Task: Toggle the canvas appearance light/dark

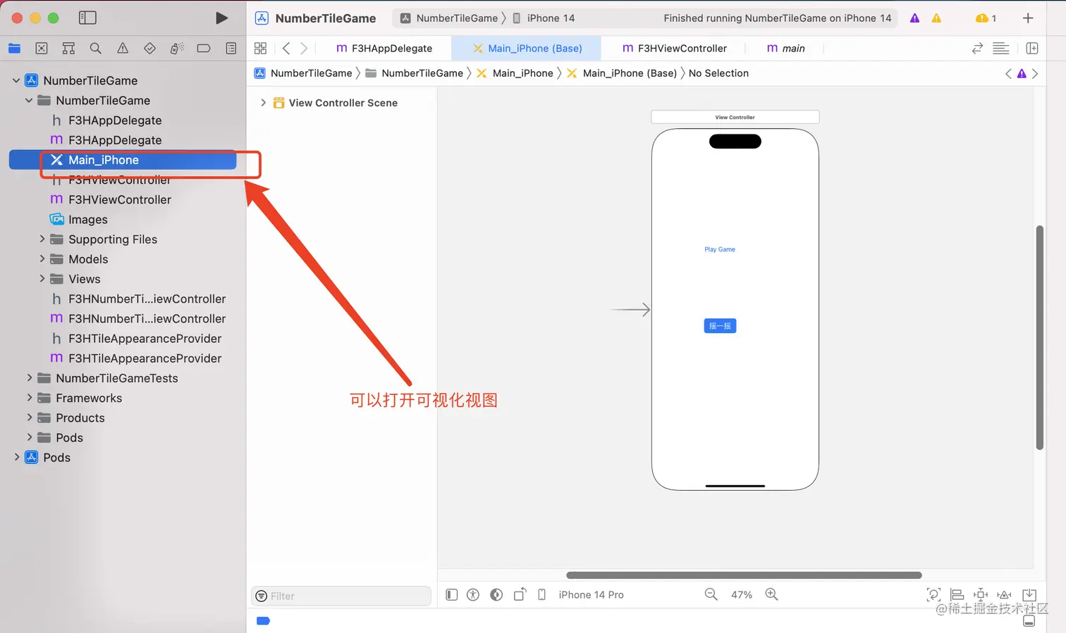Action: [x=496, y=594]
